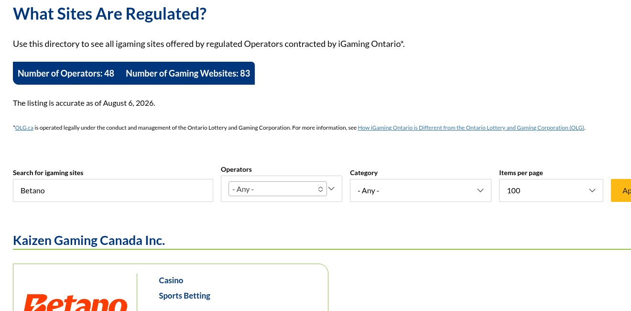631x311 pixels.
Task: Select the Sports Betting category text
Action: tap(185, 296)
